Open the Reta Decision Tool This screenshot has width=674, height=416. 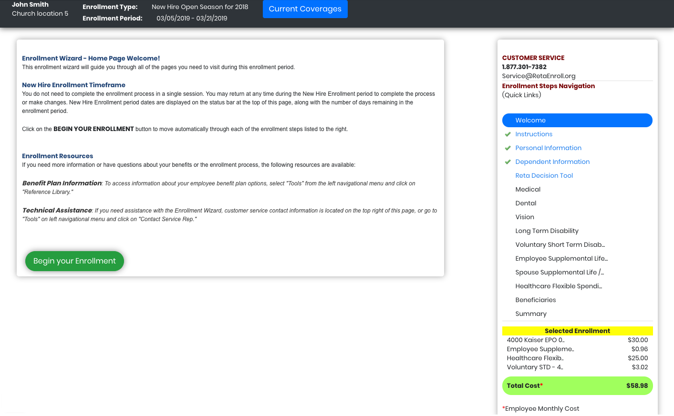pos(544,175)
